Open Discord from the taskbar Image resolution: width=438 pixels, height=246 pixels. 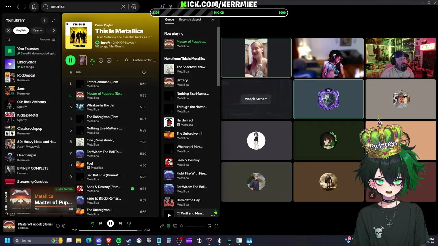tap(99, 241)
